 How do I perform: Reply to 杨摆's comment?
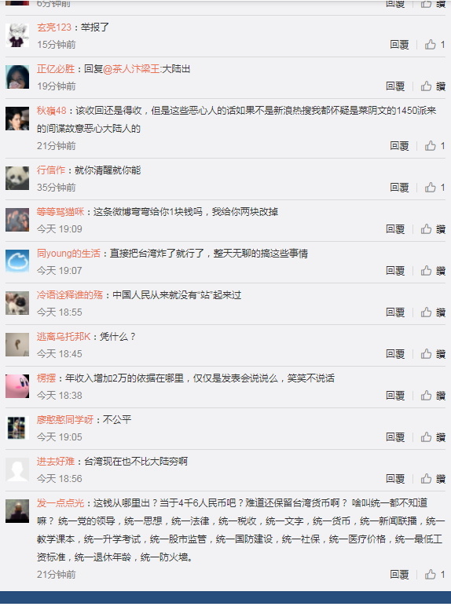395,396
